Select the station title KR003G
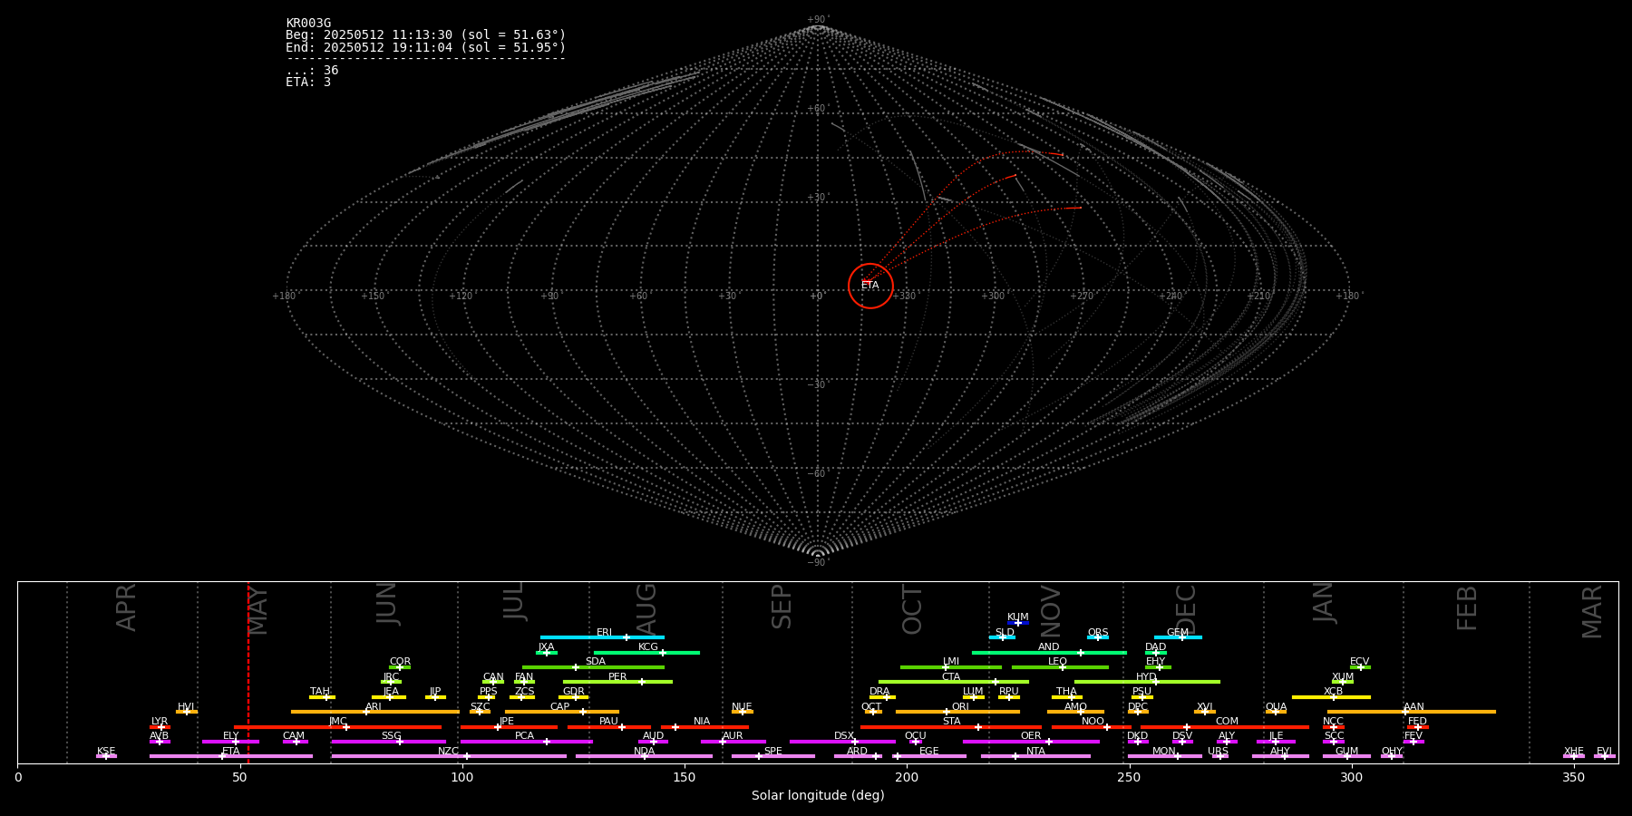The height and width of the screenshot is (816, 1632). (308, 24)
